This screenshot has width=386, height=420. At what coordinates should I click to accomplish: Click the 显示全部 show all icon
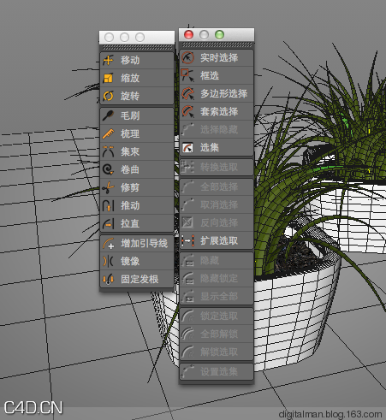(x=187, y=297)
